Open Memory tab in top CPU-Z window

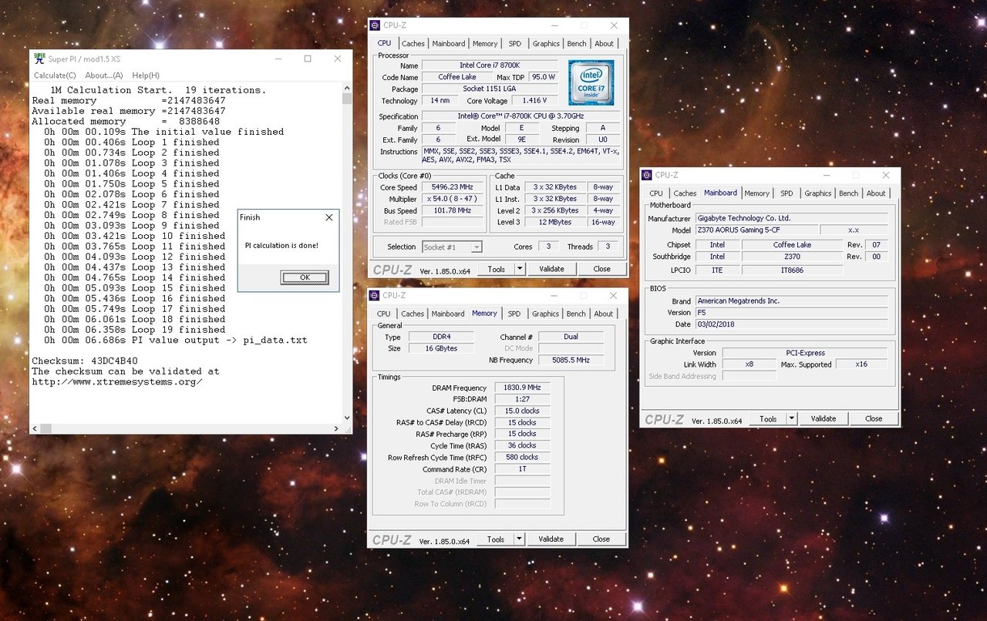click(485, 44)
